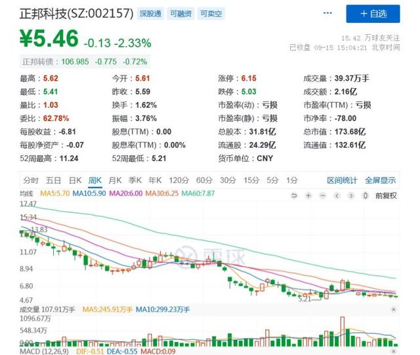Image resolution: width=420 pixels, height=355 pixels.
Task: Click the 52周最高 value 11.24
Action: 69,158
